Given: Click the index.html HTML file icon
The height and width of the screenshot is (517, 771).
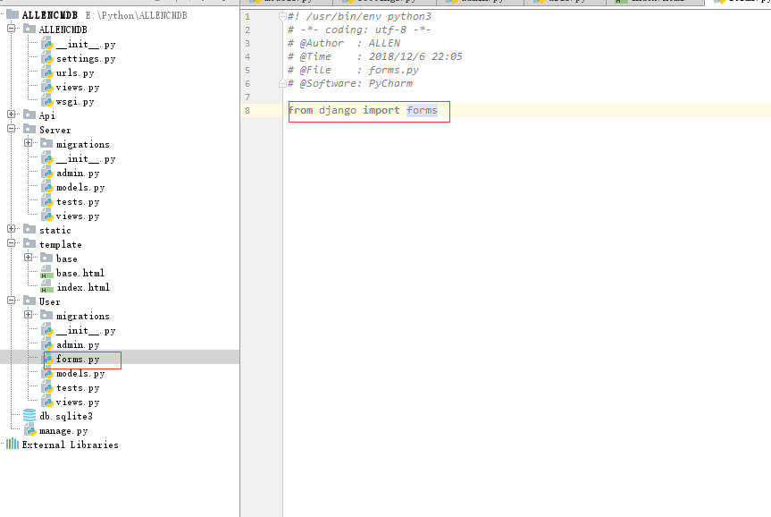Looking at the screenshot, I should coord(46,287).
